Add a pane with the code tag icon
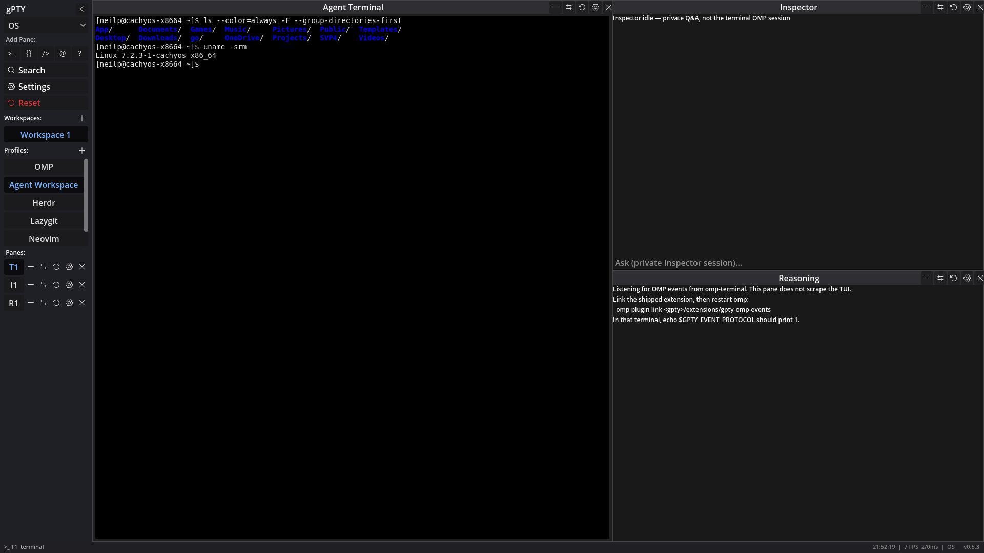The width and height of the screenshot is (984, 553). coord(46,54)
